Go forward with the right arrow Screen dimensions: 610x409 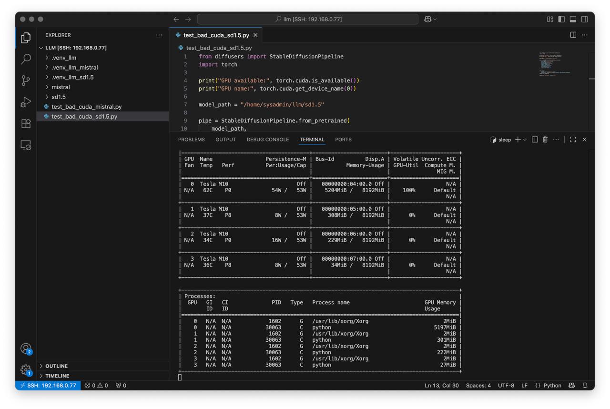point(188,19)
